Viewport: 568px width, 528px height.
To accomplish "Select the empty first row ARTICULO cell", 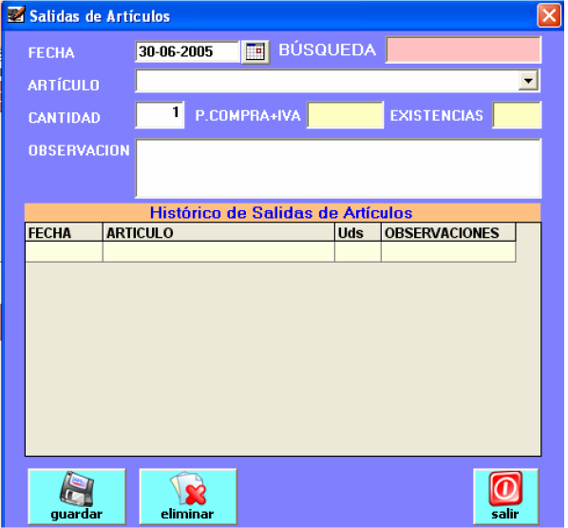I will click(x=218, y=252).
